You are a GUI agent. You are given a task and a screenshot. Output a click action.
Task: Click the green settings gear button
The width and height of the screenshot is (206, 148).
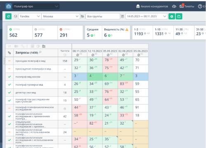point(172,16)
